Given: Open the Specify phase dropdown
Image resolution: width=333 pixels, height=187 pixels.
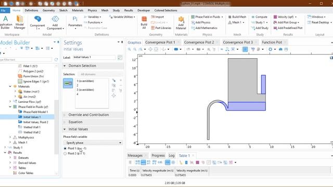Looking at the screenshot, I should tap(93, 143).
